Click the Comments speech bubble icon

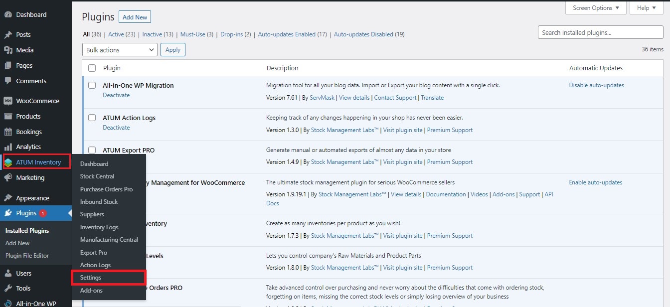pyautogui.click(x=8, y=81)
